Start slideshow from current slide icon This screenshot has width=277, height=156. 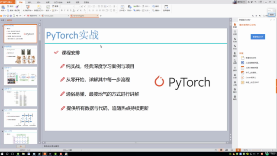tap(28, 7)
